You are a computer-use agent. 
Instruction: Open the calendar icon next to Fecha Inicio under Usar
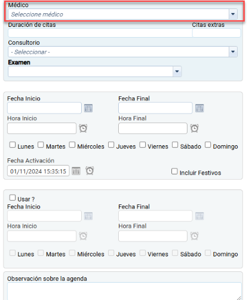point(88,216)
